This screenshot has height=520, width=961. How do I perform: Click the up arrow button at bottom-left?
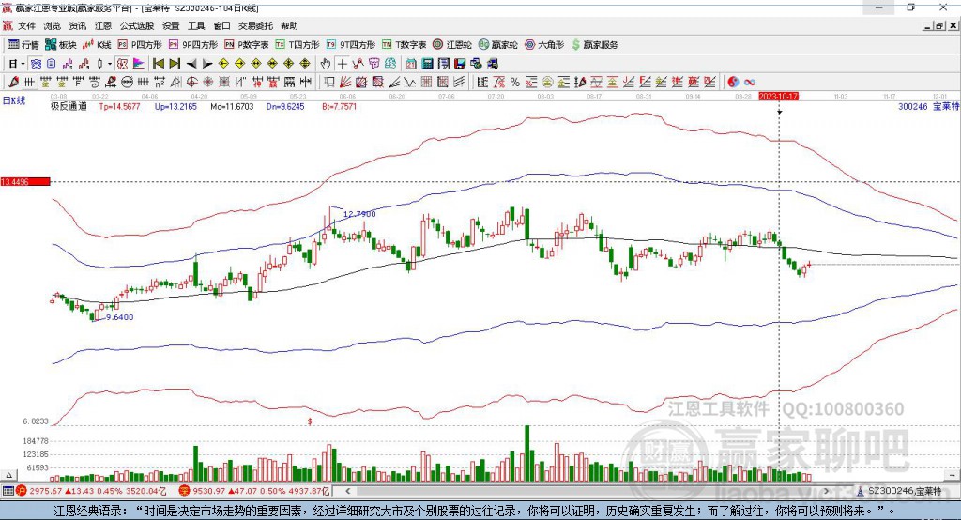[8, 475]
